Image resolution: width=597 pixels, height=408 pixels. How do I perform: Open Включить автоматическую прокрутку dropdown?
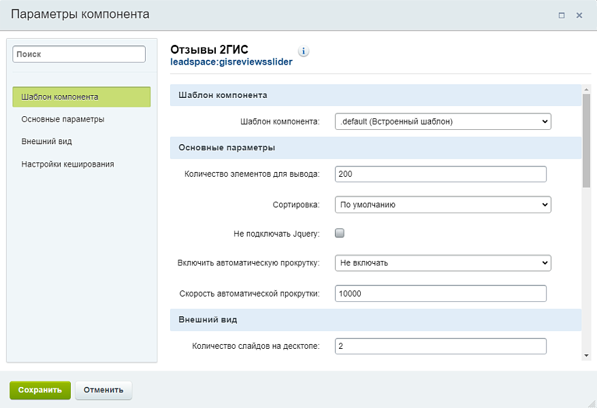click(x=442, y=262)
